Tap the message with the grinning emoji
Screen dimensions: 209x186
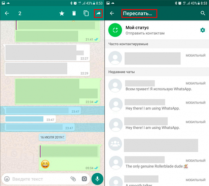point(69,158)
